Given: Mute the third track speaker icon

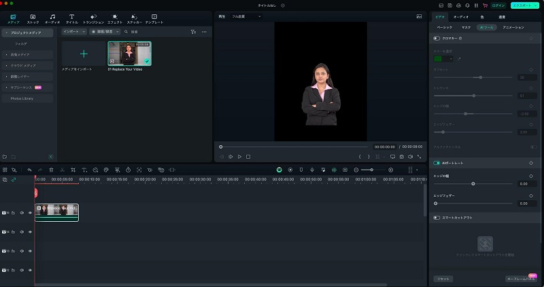Looking at the screenshot, I should [22, 251].
